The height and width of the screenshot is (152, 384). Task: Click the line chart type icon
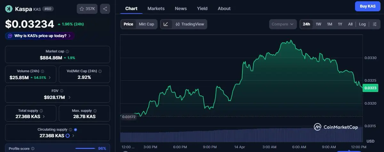click(x=166, y=24)
